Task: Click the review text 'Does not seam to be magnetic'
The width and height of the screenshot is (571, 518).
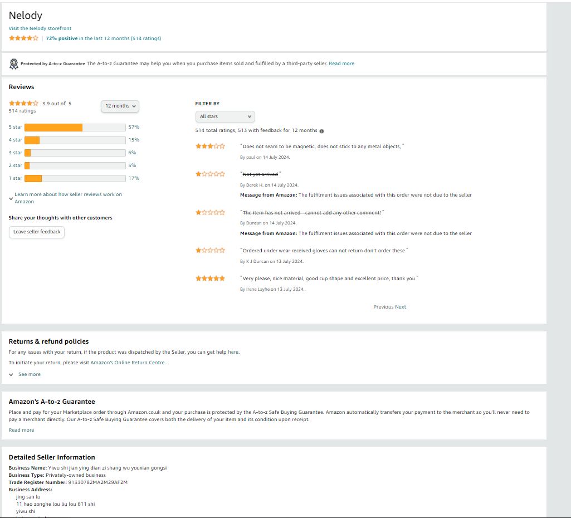Action: [x=322, y=146]
